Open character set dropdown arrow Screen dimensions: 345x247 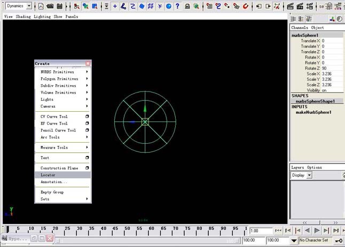tap(294, 241)
